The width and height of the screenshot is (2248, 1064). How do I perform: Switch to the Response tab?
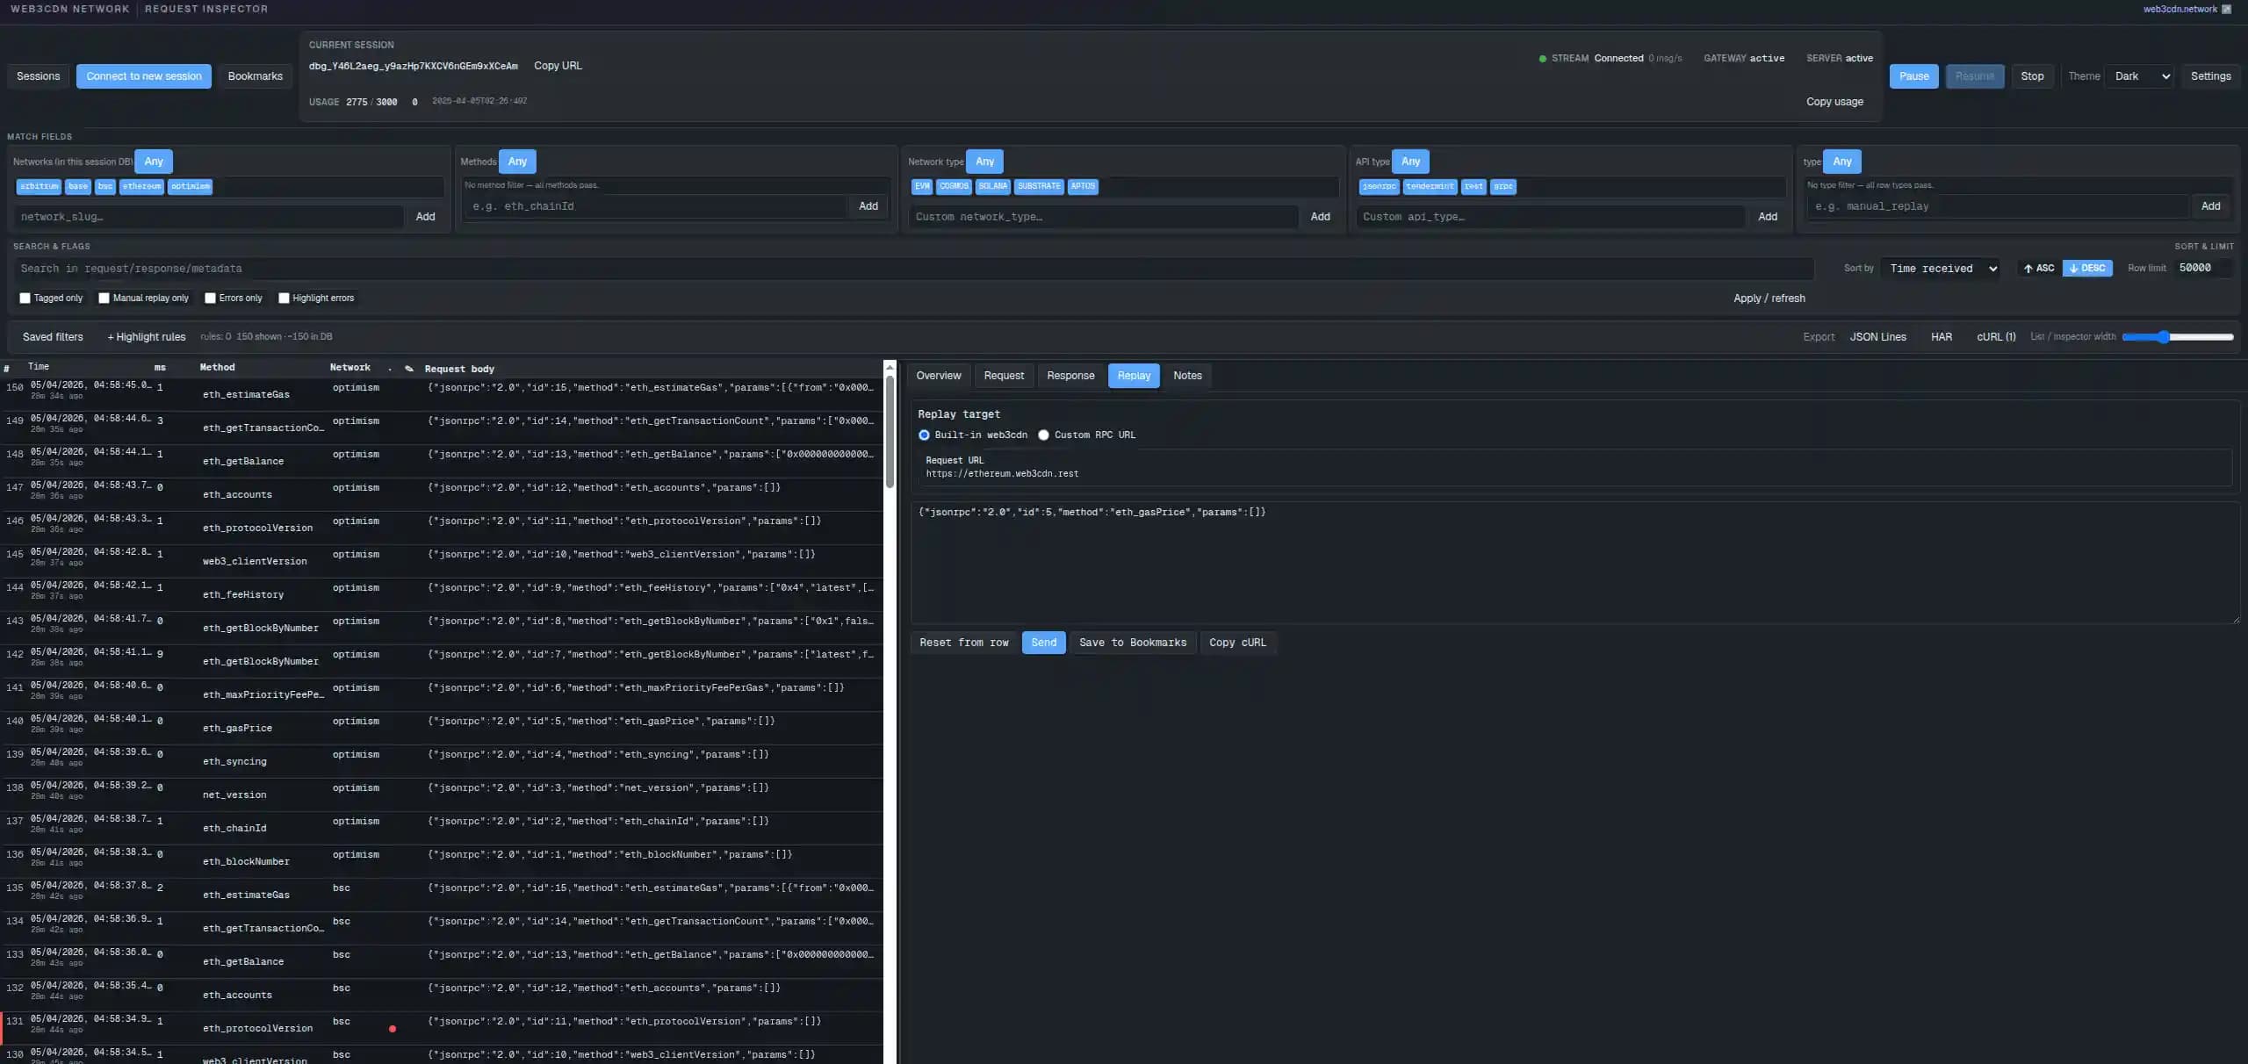click(x=1070, y=376)
